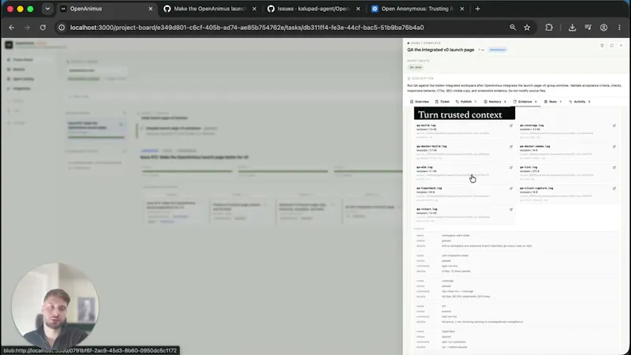The width and height of the screenshot is (631, 355).
Task: Open a new browser tab
Action: (478, 9)
